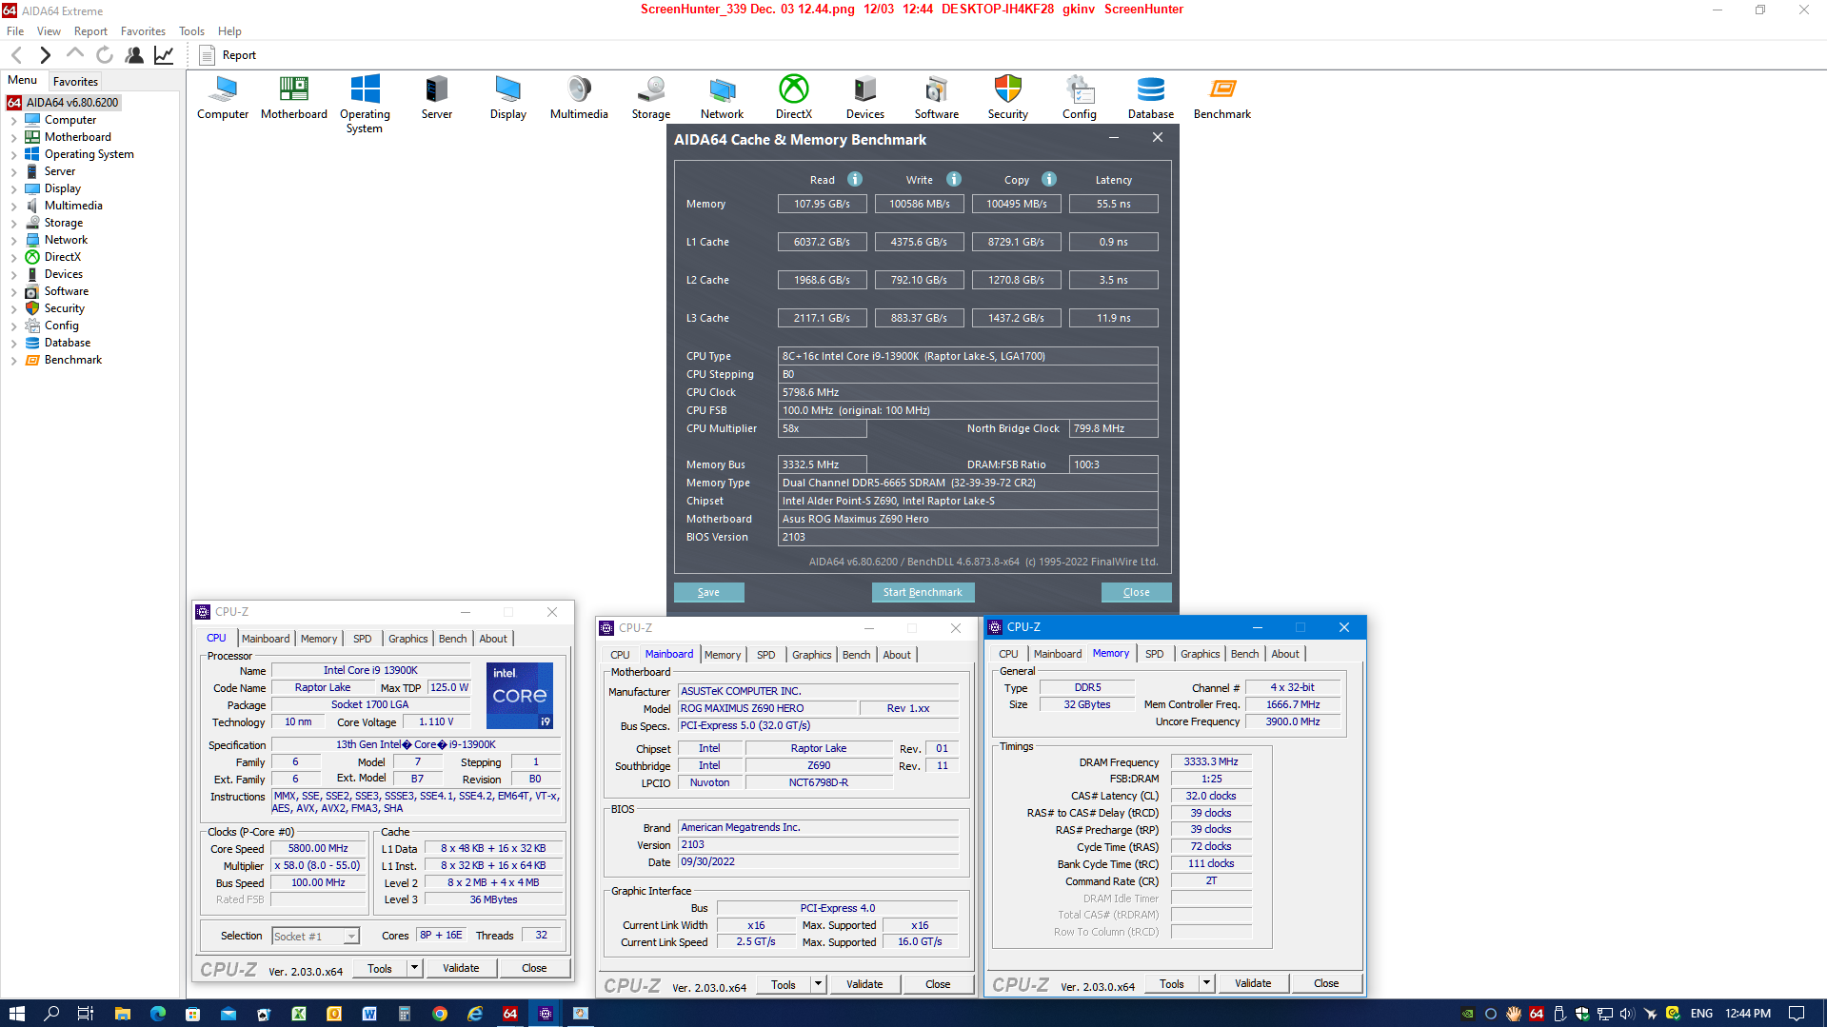This screenshot has height=1027, width=1827.
Task: Open Chrome from the taskbar
Action: tap(439, 1014)
